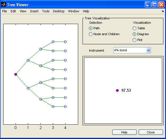Choose the Path selection option
Image resolution: width=166 pixels, height=139 pixels.
tap(94, 28)
